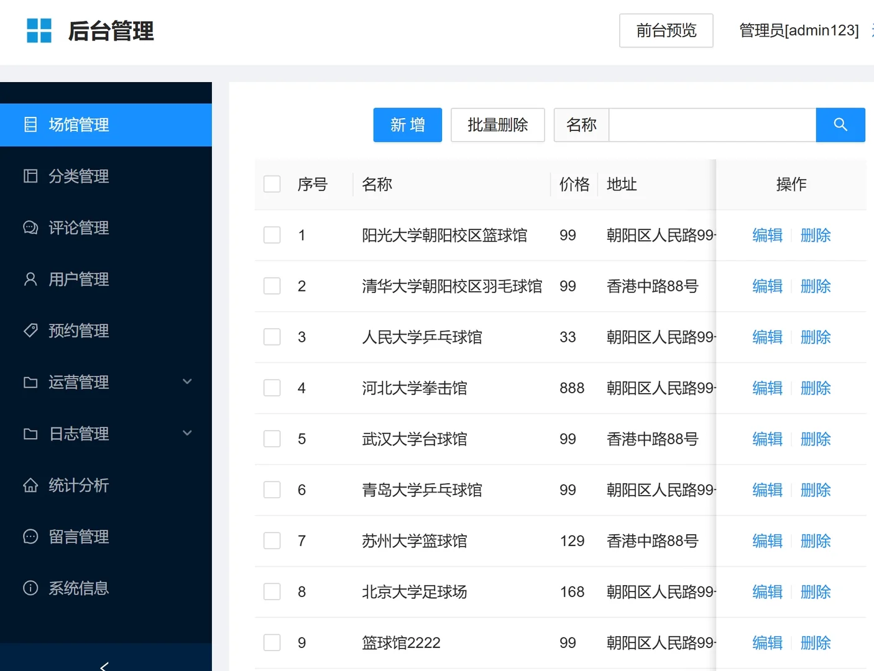Click the 分类管理 grid icon
This screenshot has height=671, width=874.
pos(30,176)
